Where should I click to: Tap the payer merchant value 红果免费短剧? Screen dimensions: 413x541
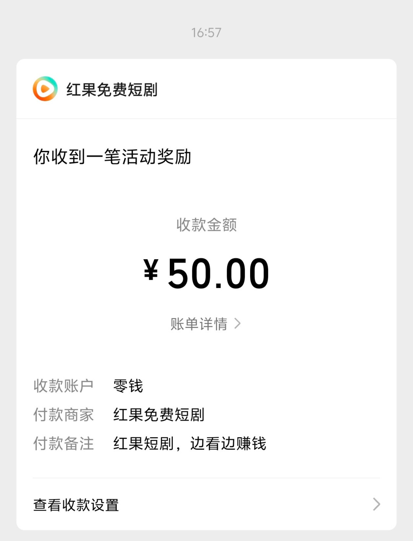[x=159, y=415]
